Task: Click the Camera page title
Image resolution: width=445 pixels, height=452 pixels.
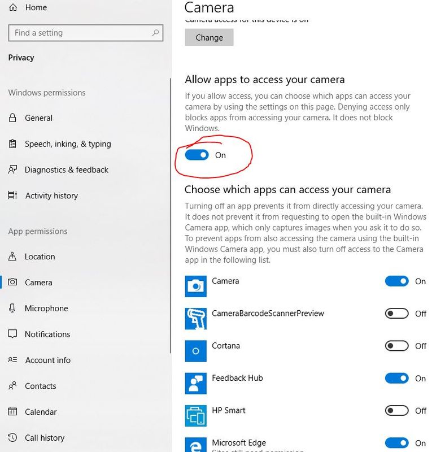Action: [210, 7]
